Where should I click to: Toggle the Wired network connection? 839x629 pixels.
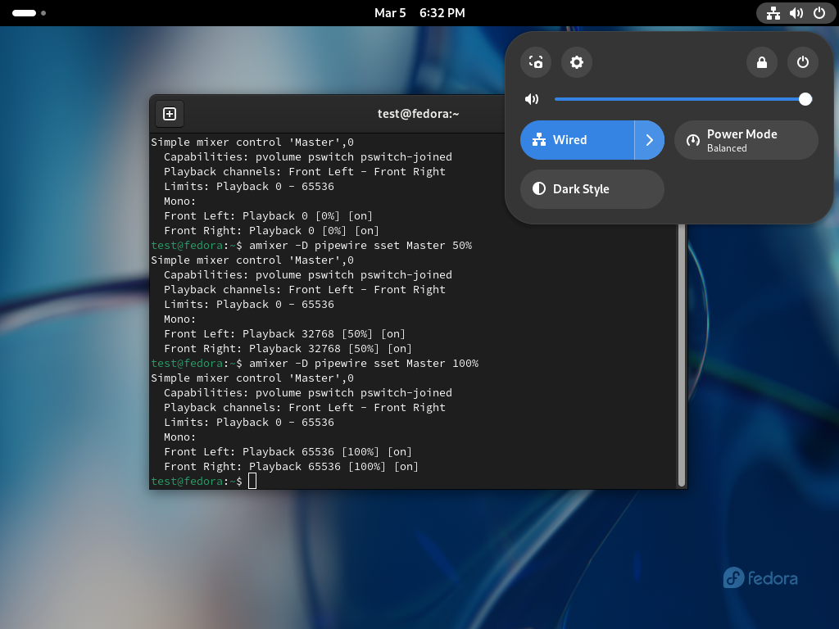tap(577, 140)
